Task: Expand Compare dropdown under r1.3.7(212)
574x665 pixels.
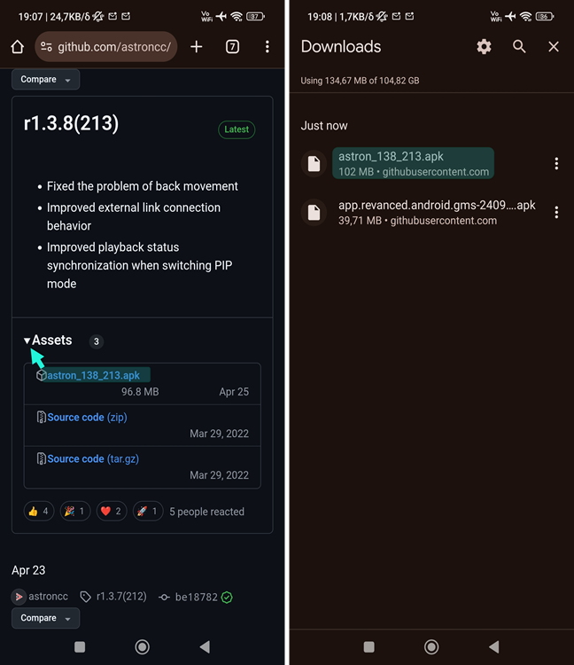Action: point(45,618)
